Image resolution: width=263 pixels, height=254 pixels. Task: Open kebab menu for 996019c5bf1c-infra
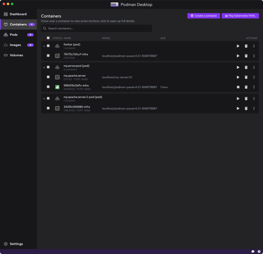(x=254, y=87)
